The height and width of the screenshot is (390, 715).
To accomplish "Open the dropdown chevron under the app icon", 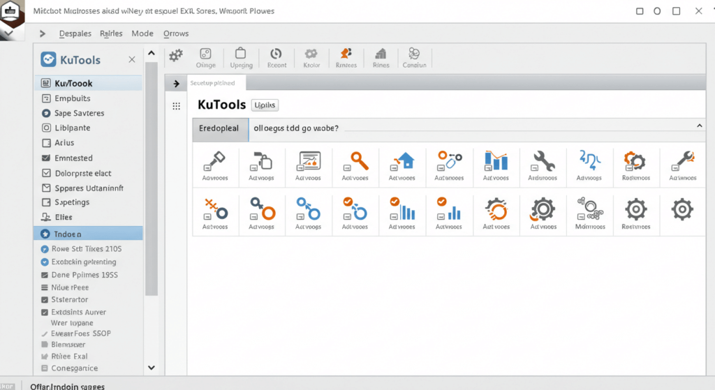I will point(8,33).
